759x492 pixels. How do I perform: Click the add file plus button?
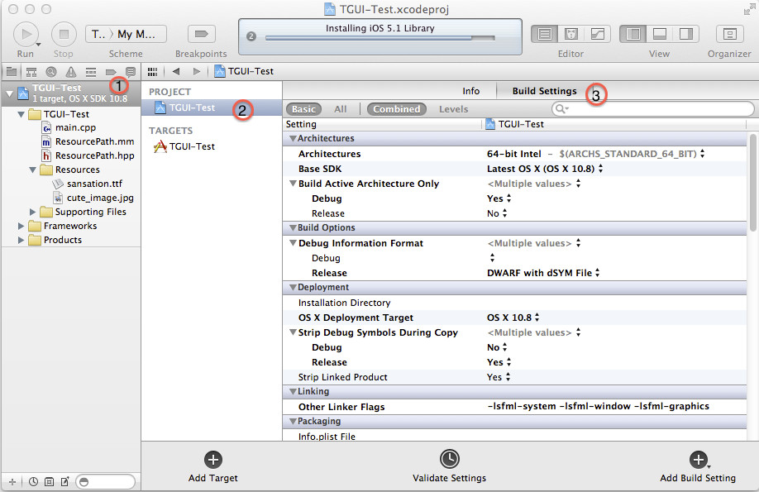(x=12, y=482)
